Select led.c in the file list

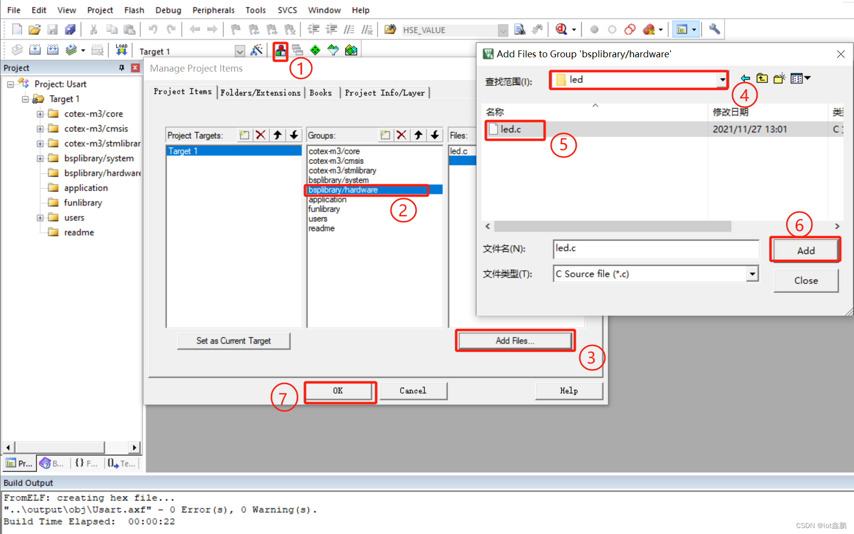coord(511,129)
